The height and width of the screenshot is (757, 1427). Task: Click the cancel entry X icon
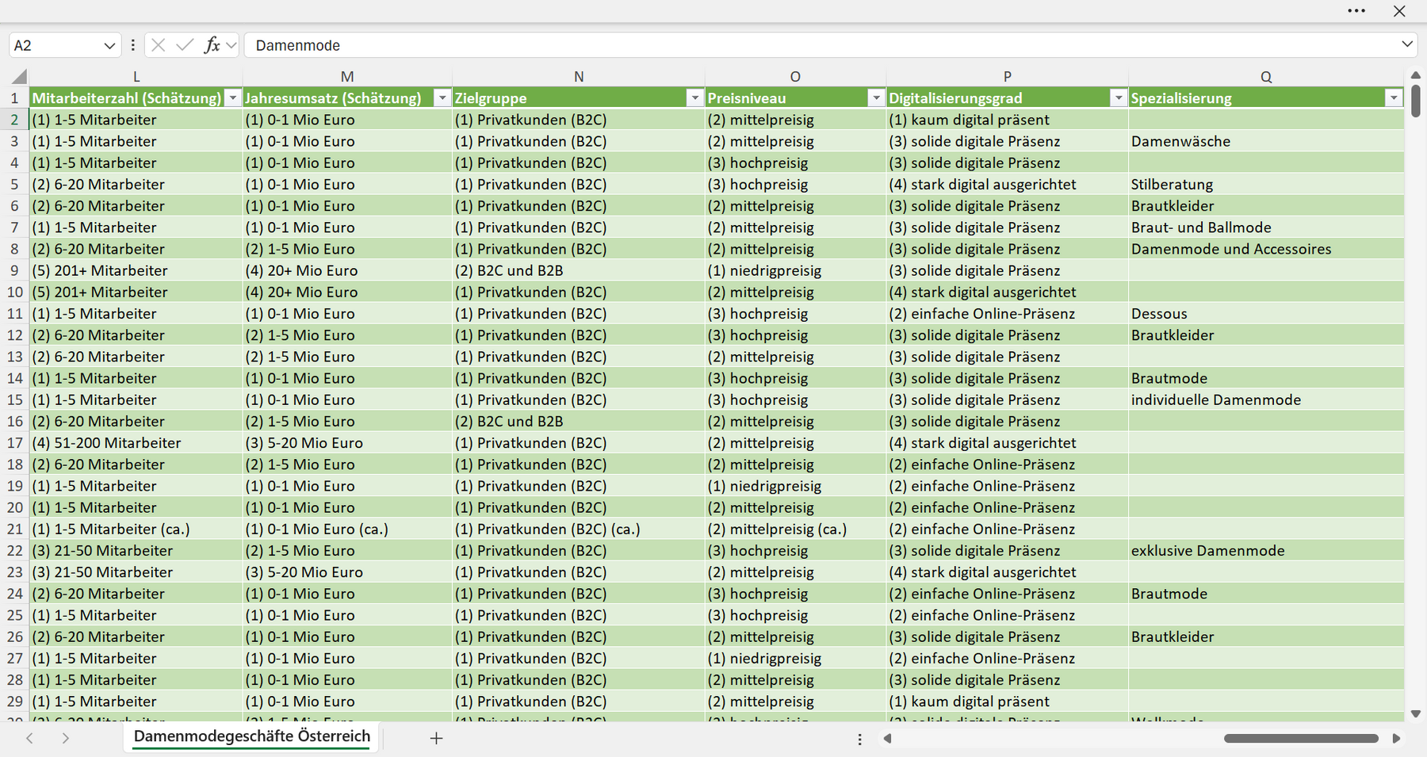[159, 45]
